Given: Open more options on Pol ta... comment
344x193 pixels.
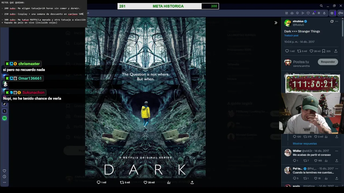Looking at the screenshot, I should (336, 169).
